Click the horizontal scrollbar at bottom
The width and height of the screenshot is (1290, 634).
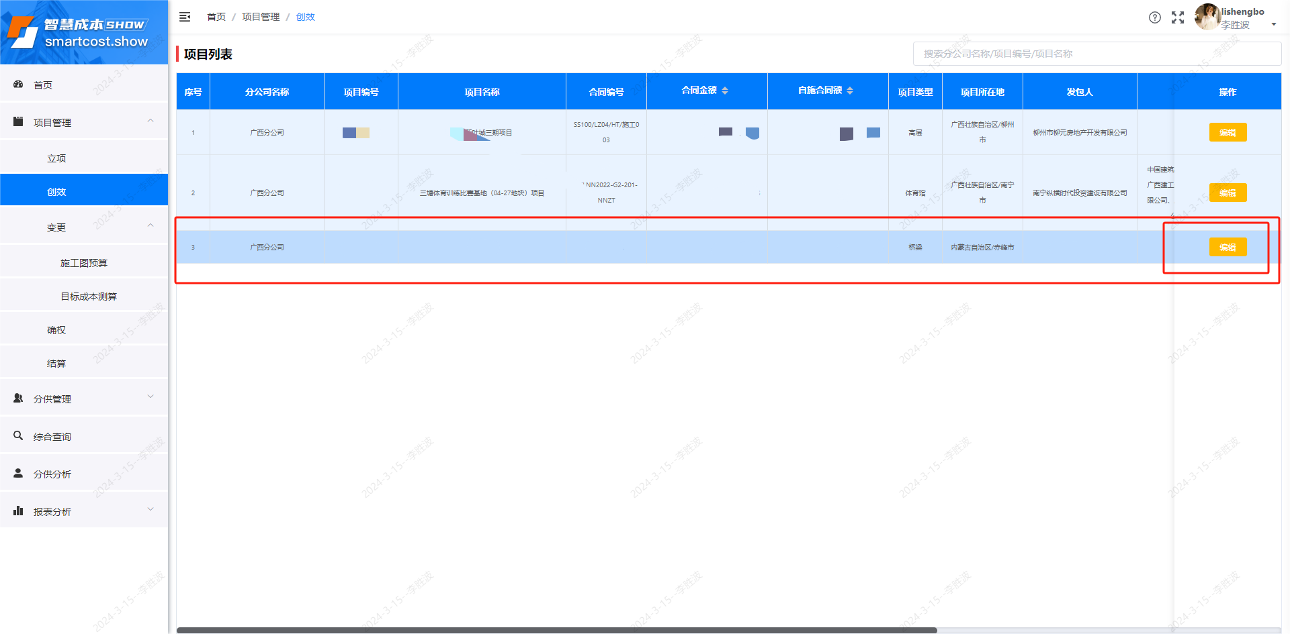(556, 630)
